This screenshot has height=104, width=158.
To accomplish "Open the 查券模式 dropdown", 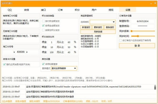I will click(64, 68).
